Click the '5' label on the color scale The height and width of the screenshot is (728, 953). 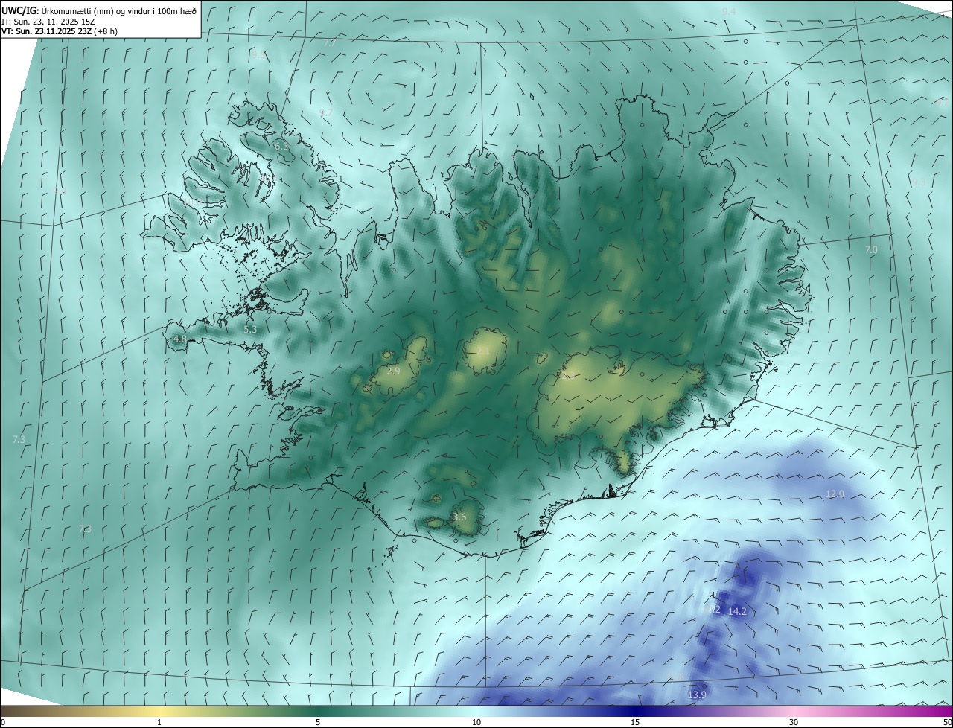coord(318,722)
